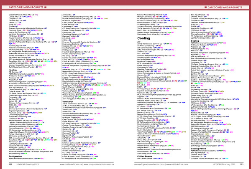Click the left page 'CATEGORIES AND PRODUCTS' header
This screenshot has height=169, width=251.
coord(26,8)
